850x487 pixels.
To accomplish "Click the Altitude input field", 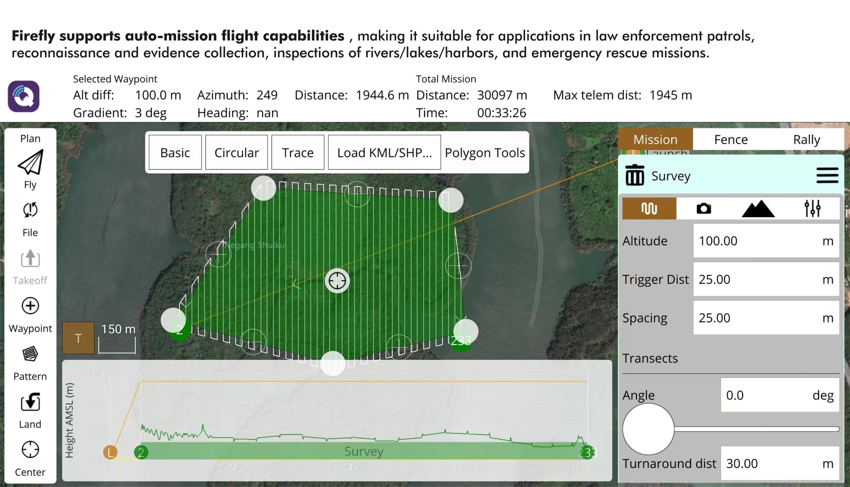I will coord(766,241).
